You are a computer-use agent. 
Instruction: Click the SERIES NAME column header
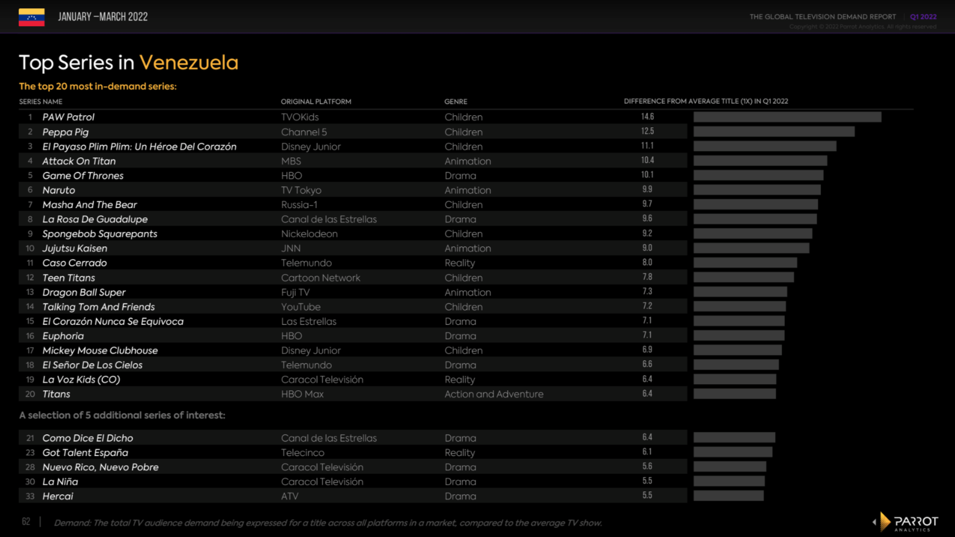[41, 102]
